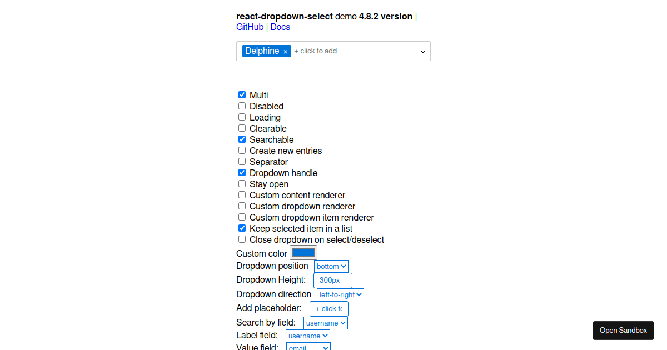
Task: Enable the Separator option
Action: (x=242, y=161)
